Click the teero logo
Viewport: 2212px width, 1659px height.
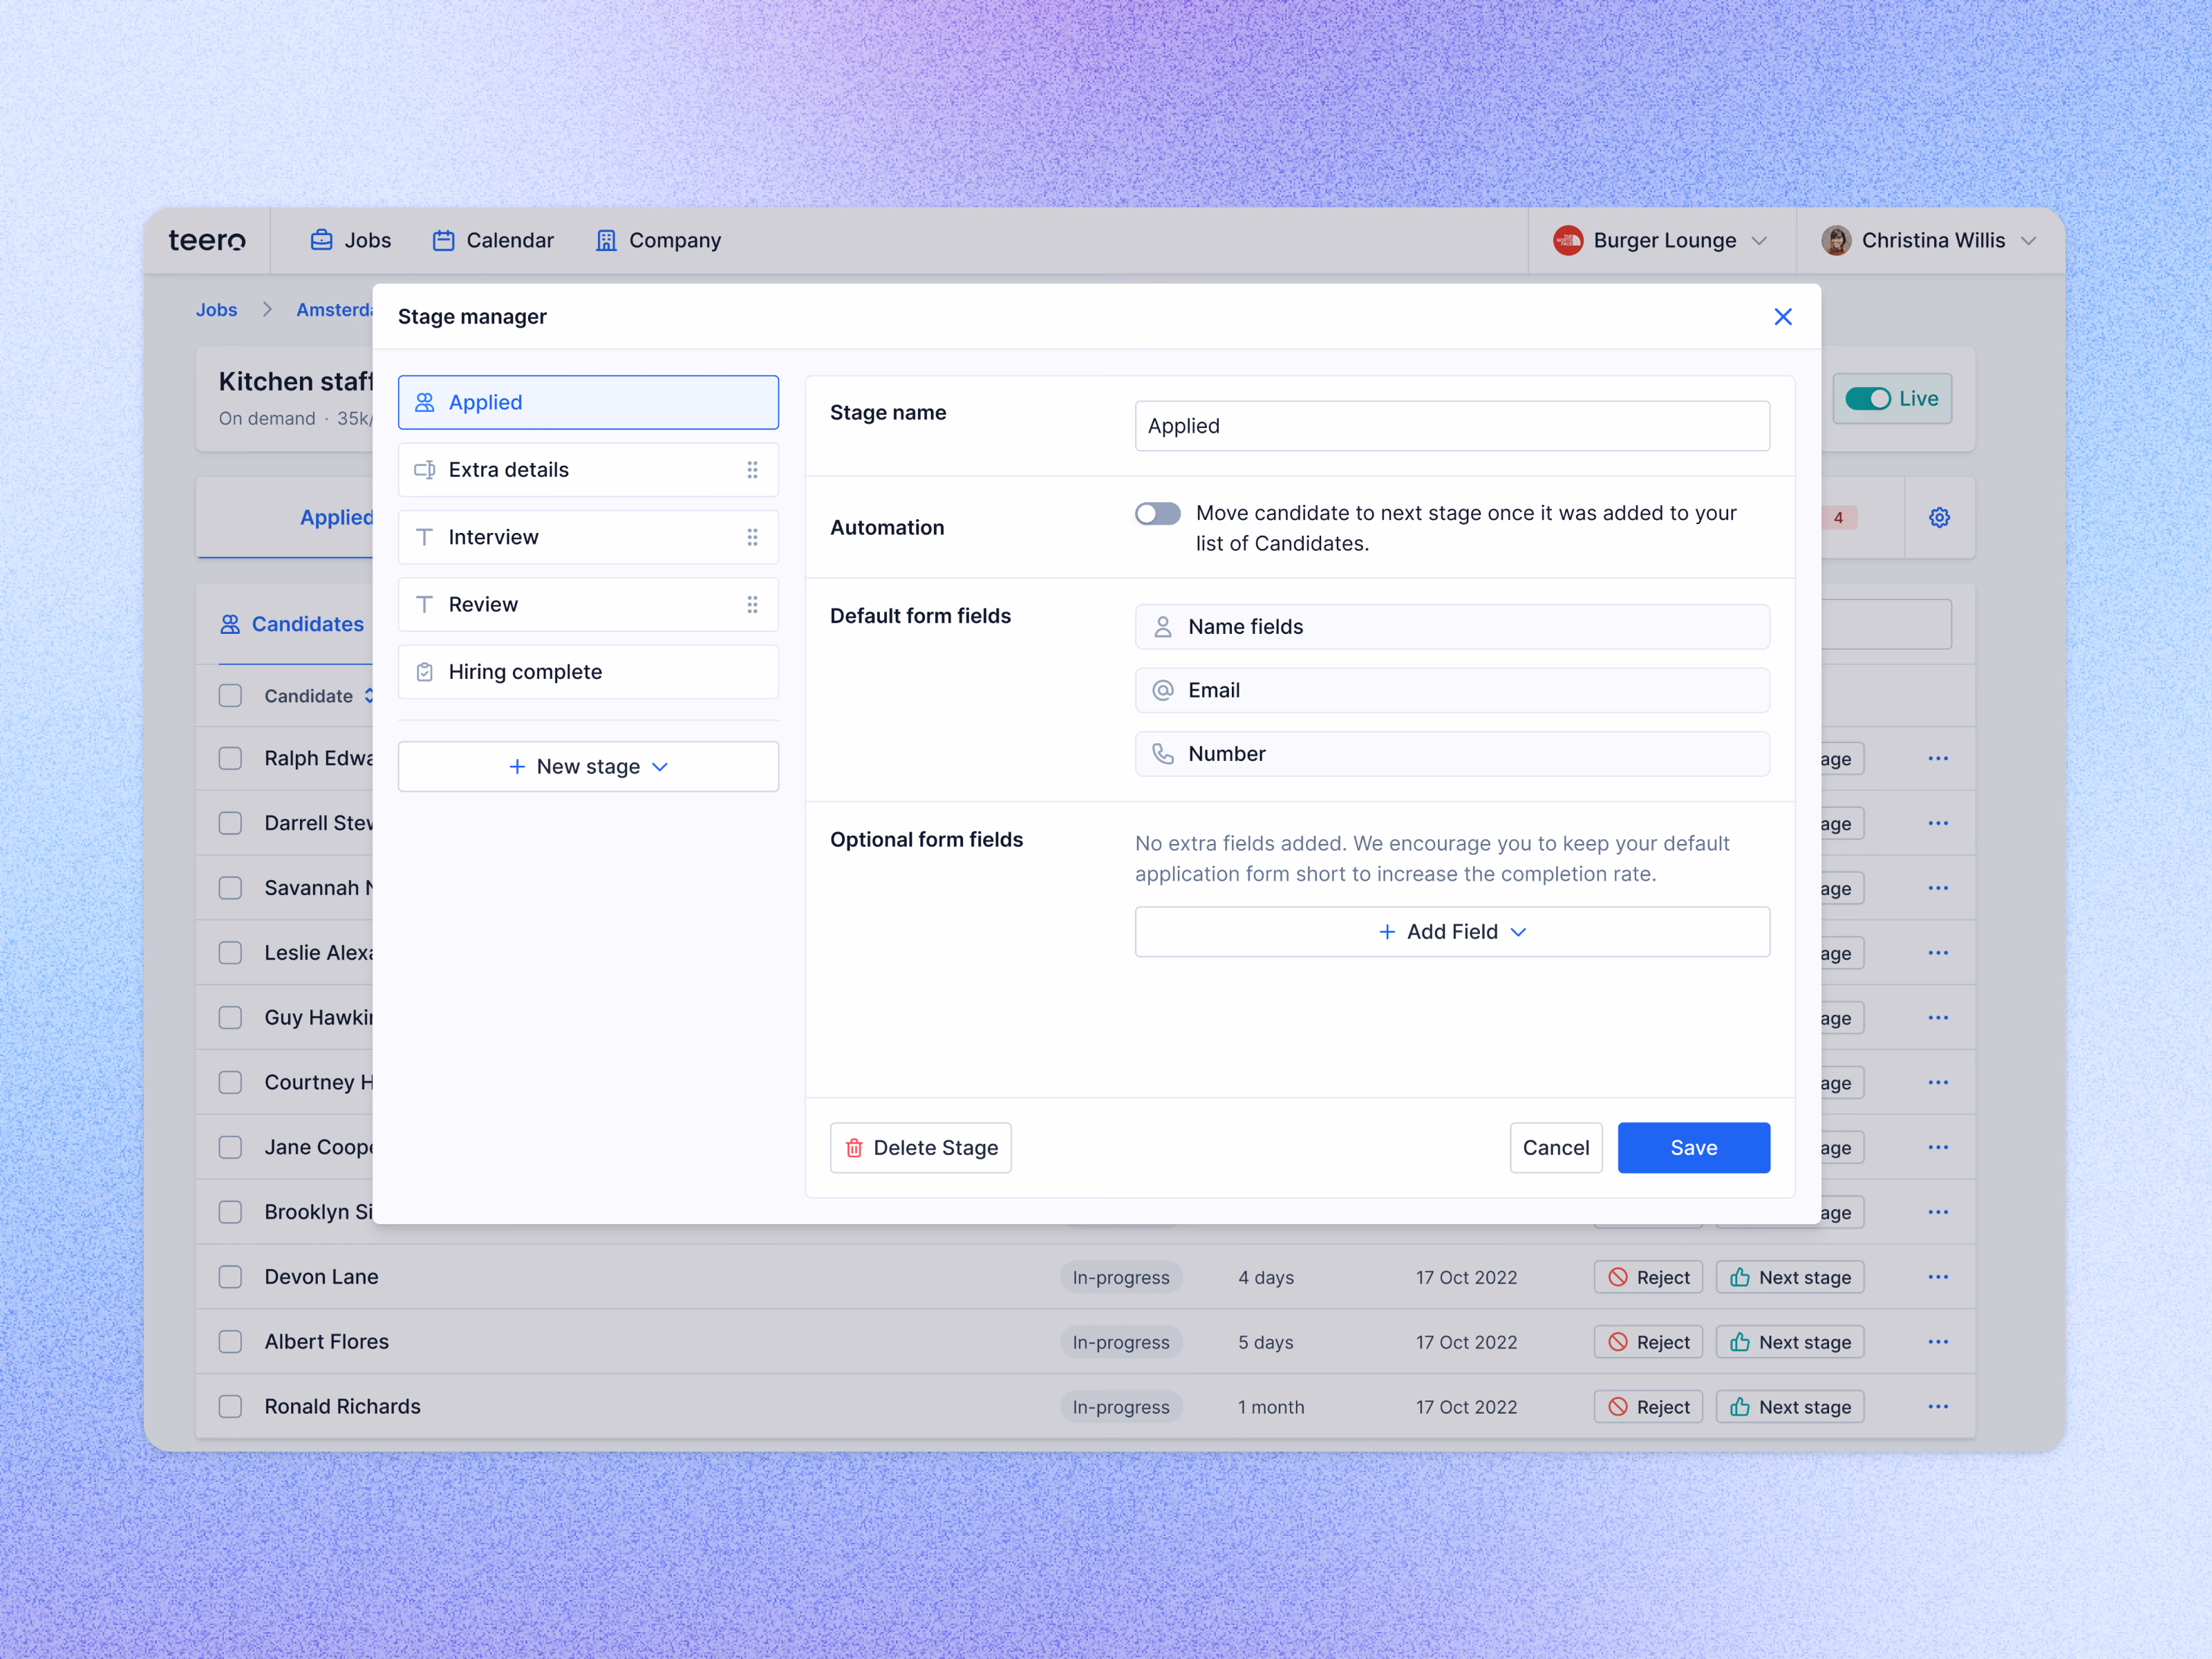click(x=207, y=240)
